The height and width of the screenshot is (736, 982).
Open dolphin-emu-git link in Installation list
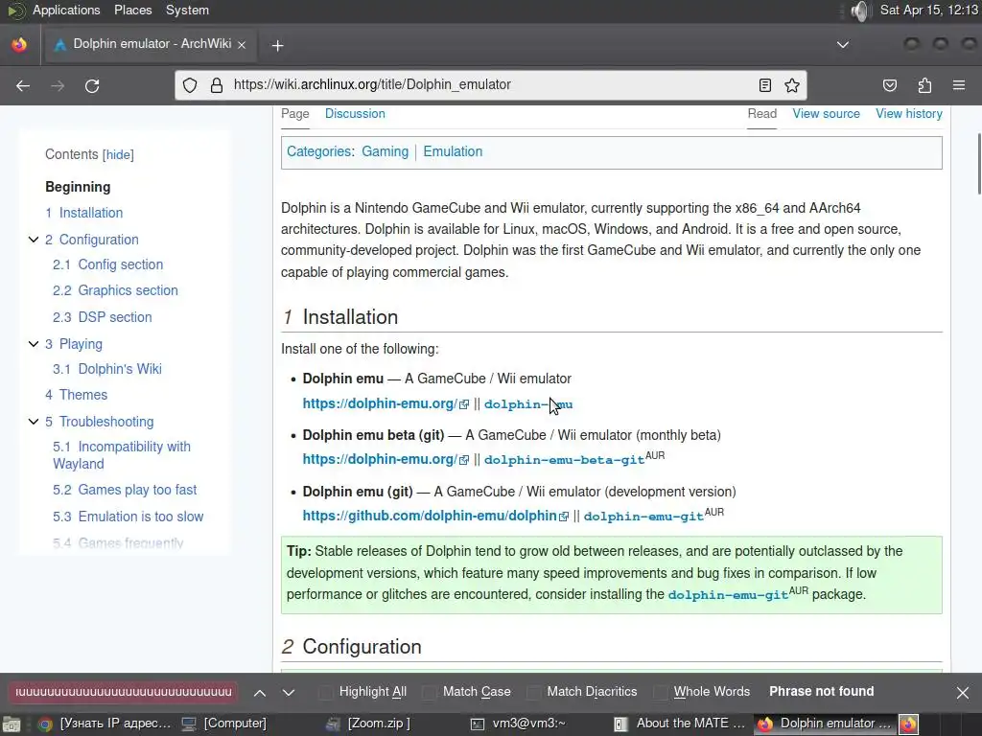643,517
